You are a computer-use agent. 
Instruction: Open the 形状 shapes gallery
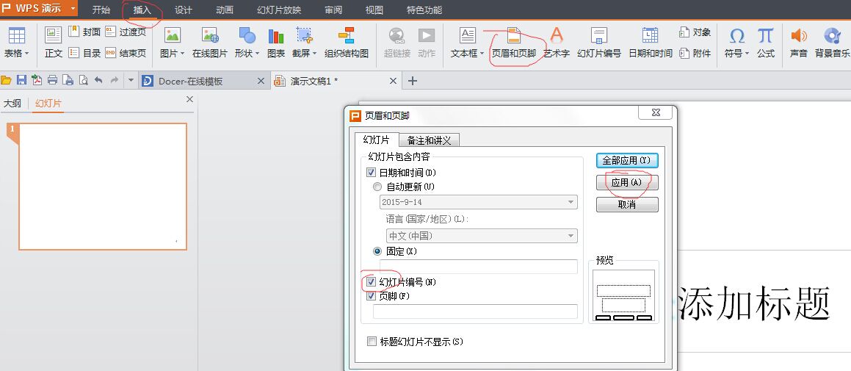point(247,42)
